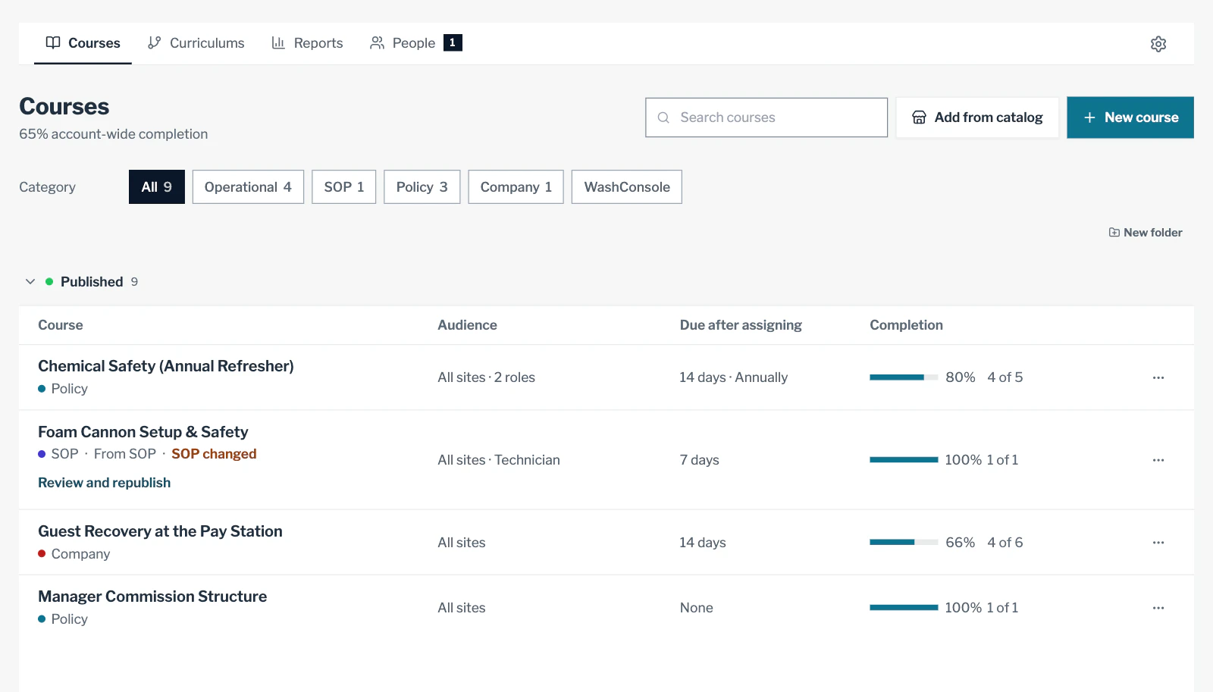Click the Audience column header

tap(467, 325)
